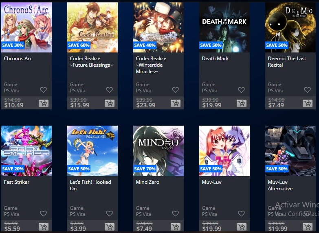Select the Muv-Luv cover thumbnail
Image resolution: width=319 pixels, height=233 pixels.
pos(224,151)
